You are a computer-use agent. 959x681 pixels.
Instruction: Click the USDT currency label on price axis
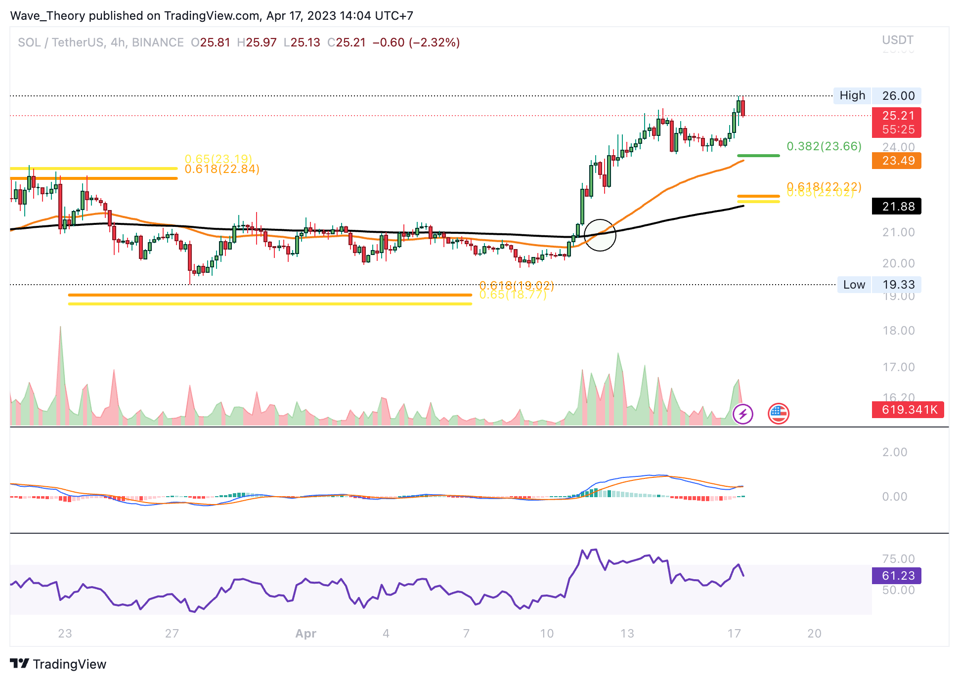[x=897, y=40]
